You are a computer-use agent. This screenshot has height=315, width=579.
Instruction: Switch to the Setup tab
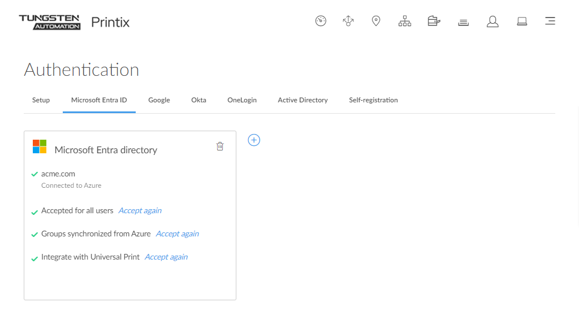click(x=41, y=100)
